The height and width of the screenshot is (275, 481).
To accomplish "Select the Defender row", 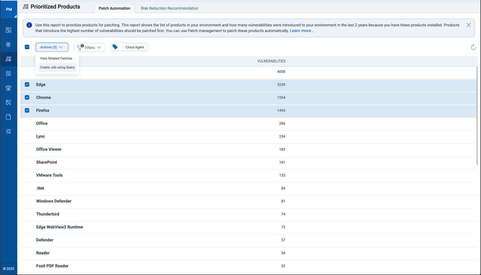I will pos(248,240).
